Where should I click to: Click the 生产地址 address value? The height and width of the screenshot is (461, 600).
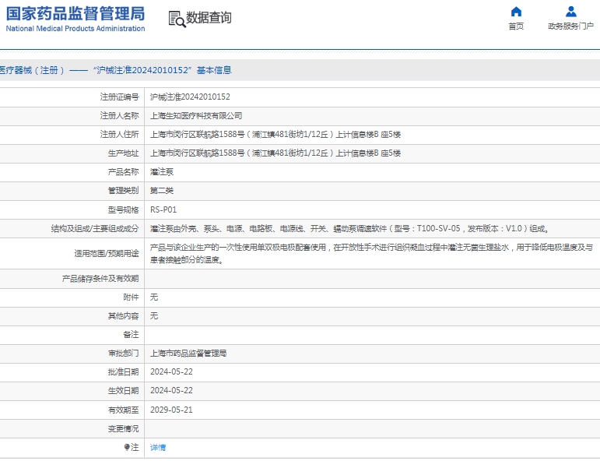click(x=275, y=153)
